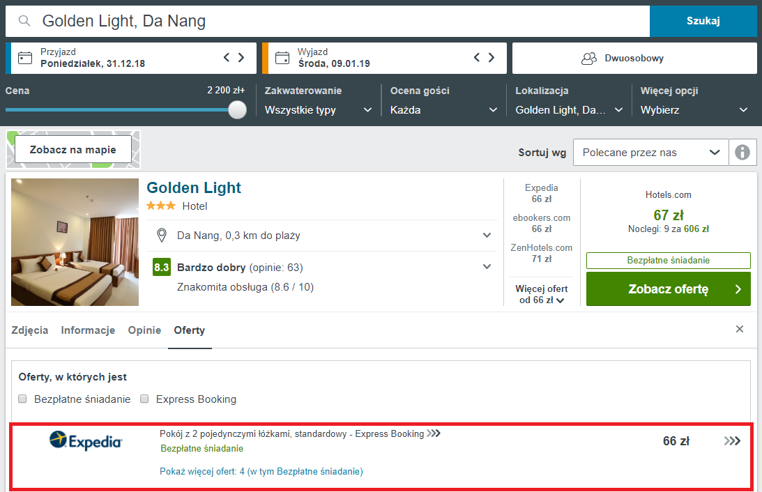Viewport: 762px width, 492px height.
Task: Switch to Opinie tab
Action: tap(144, 330)
